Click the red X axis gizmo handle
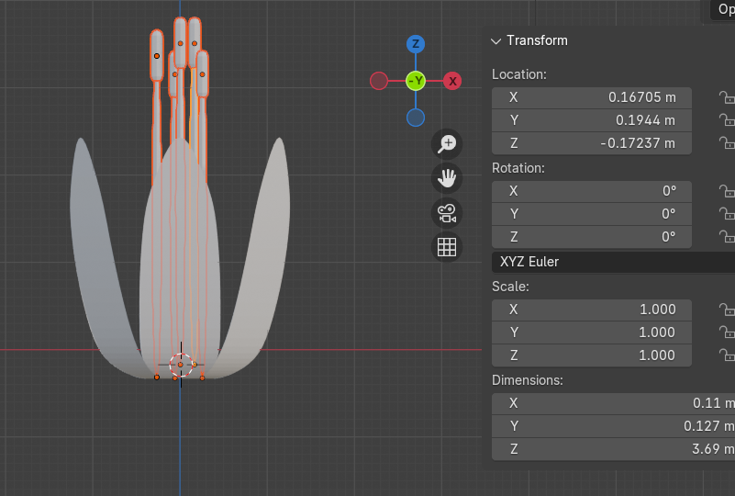 click(452, 81)
